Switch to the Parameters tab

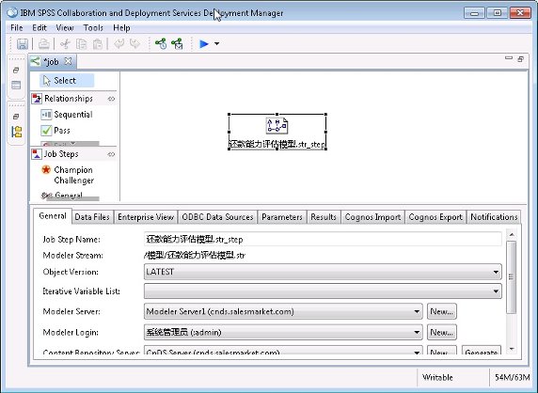(282, 217)
